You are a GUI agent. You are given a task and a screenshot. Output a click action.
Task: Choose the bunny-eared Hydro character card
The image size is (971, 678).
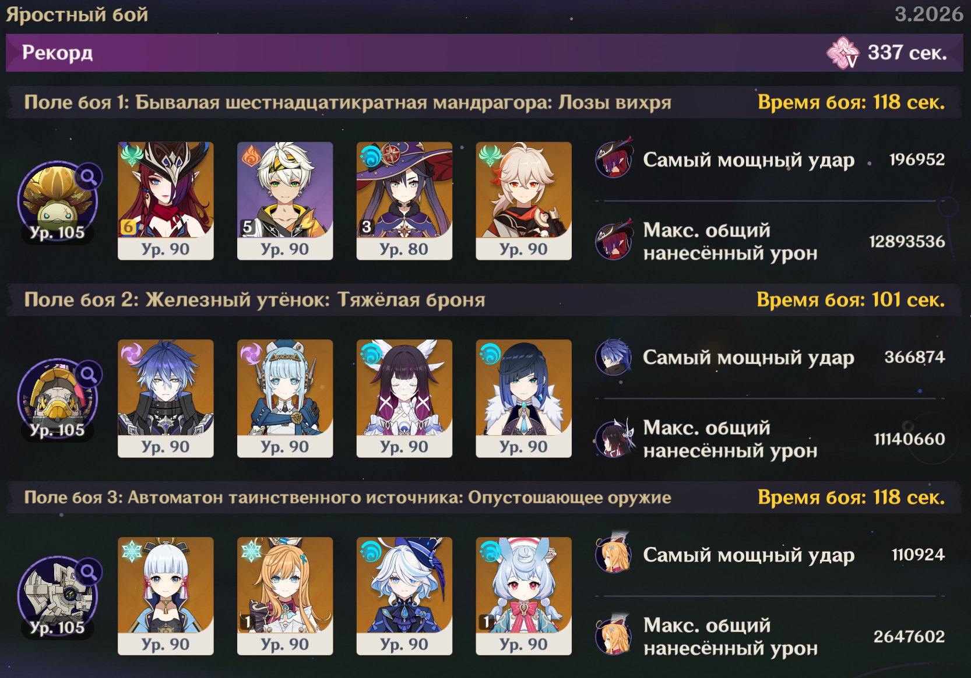click(x=523, y=596)
